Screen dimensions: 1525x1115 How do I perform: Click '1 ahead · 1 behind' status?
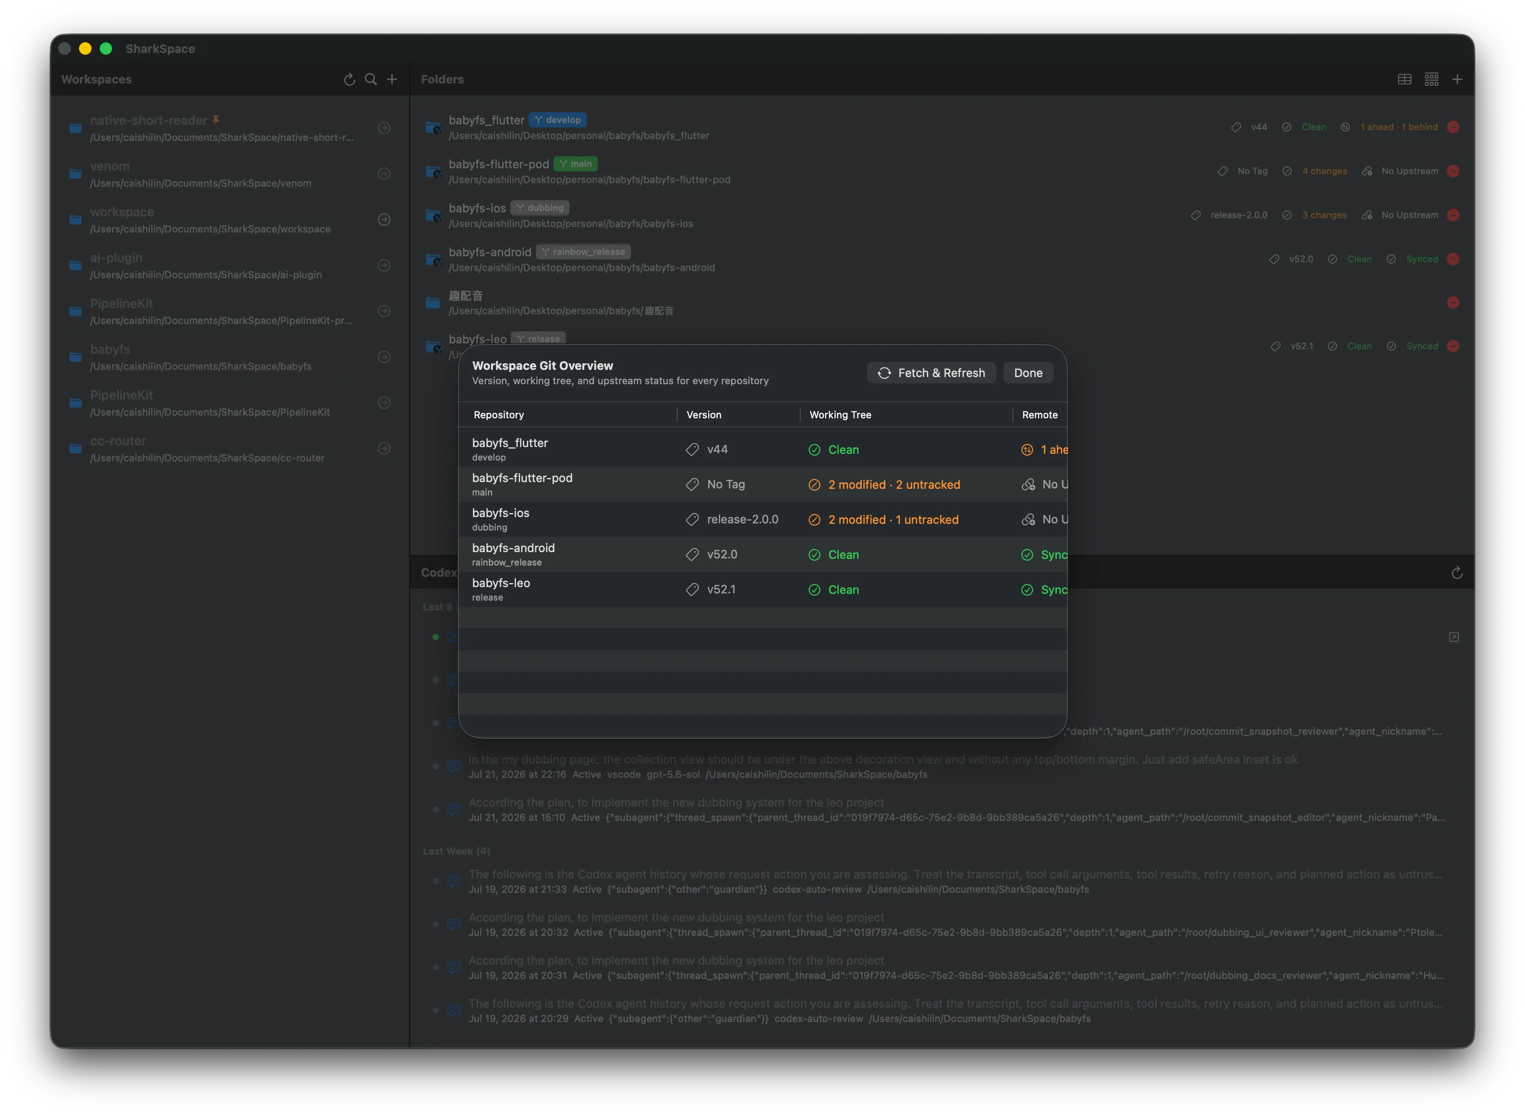click(1399, 127)
